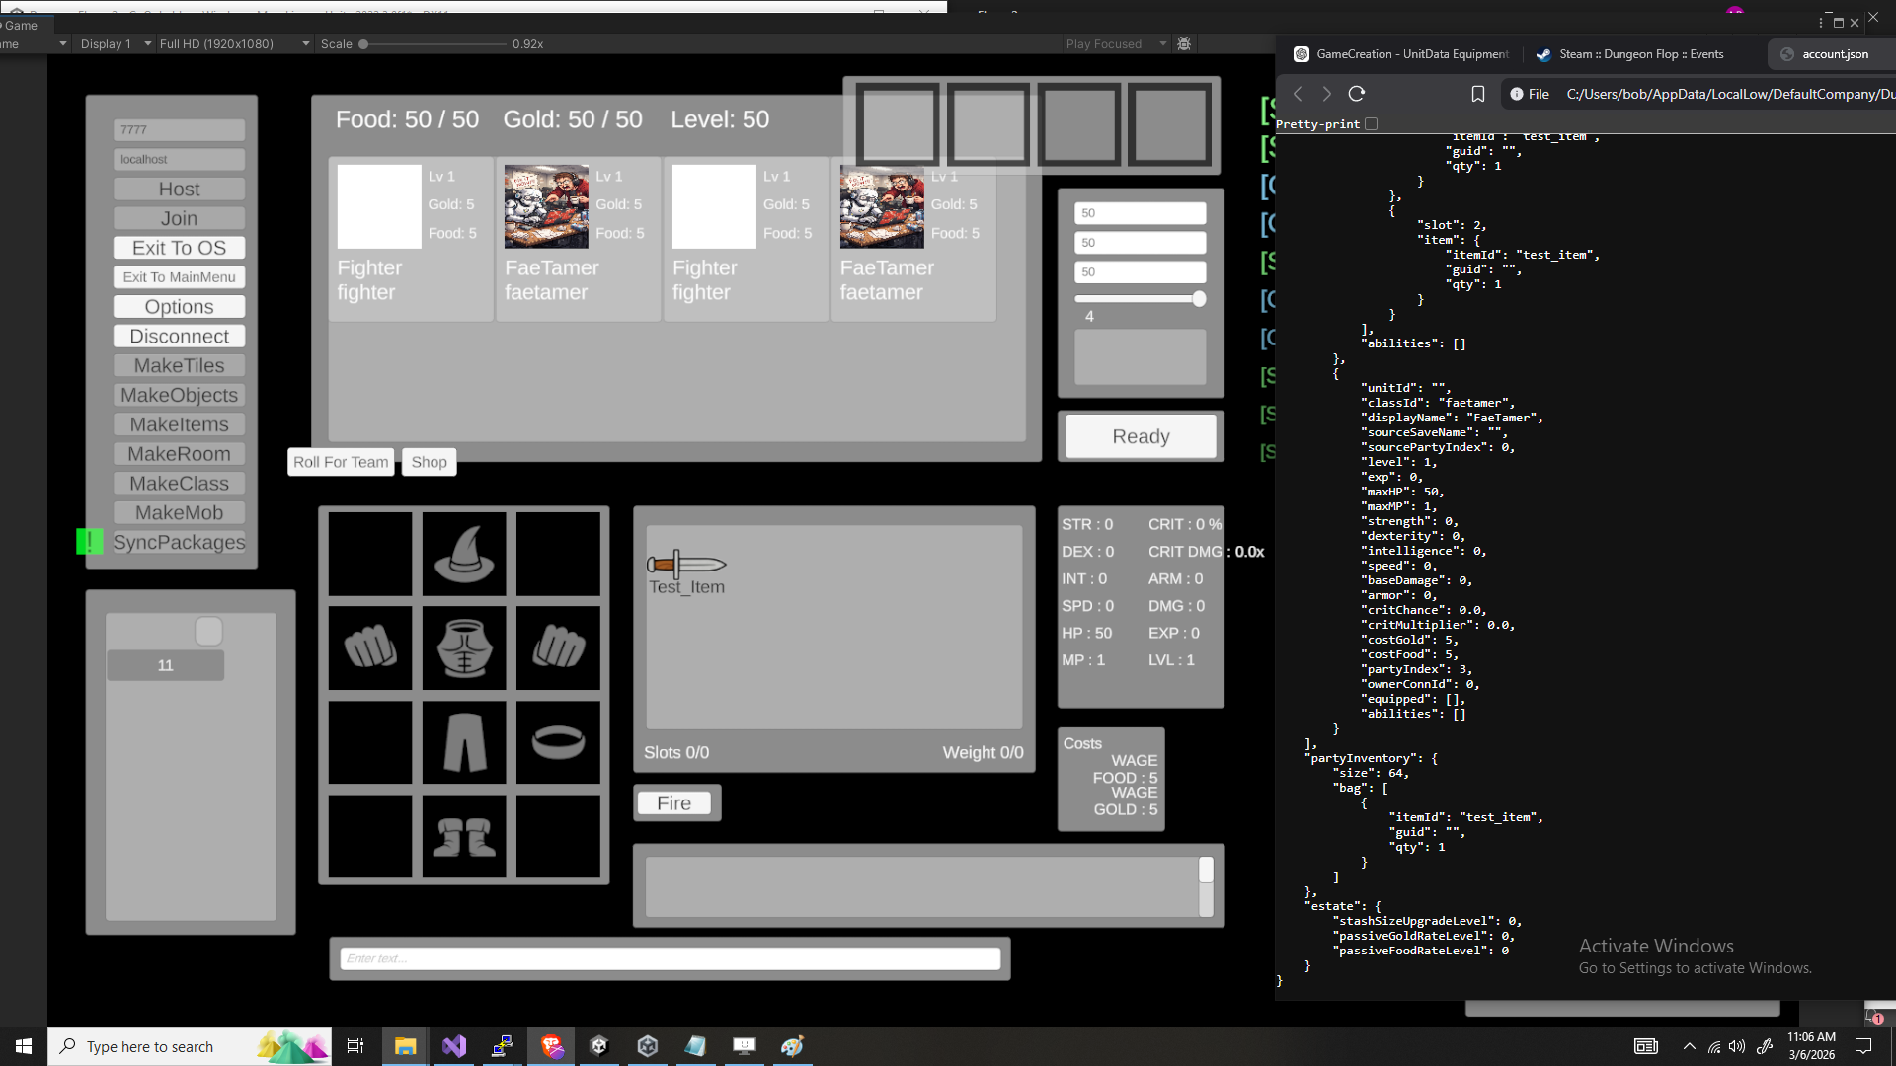
Task: Click Exit To OS
Action: tap(179, 248)
